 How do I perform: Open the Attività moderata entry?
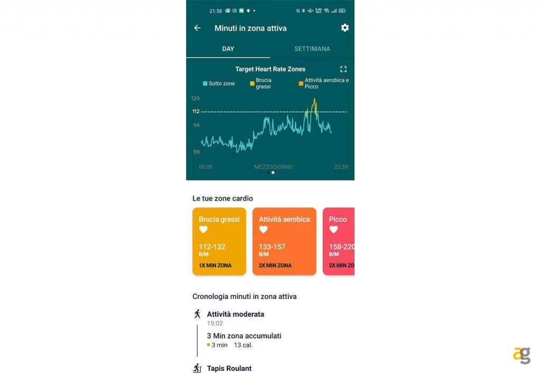coord(236,314)
